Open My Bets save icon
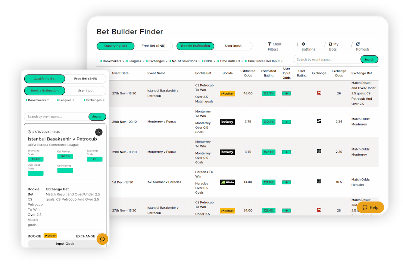403x272 pixels. click(331, 44)
